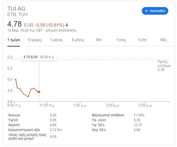The image size is (177, 147).
Task: Click the Προηγ. κλείσιμο 5,36 label
Action: (164, 66)
